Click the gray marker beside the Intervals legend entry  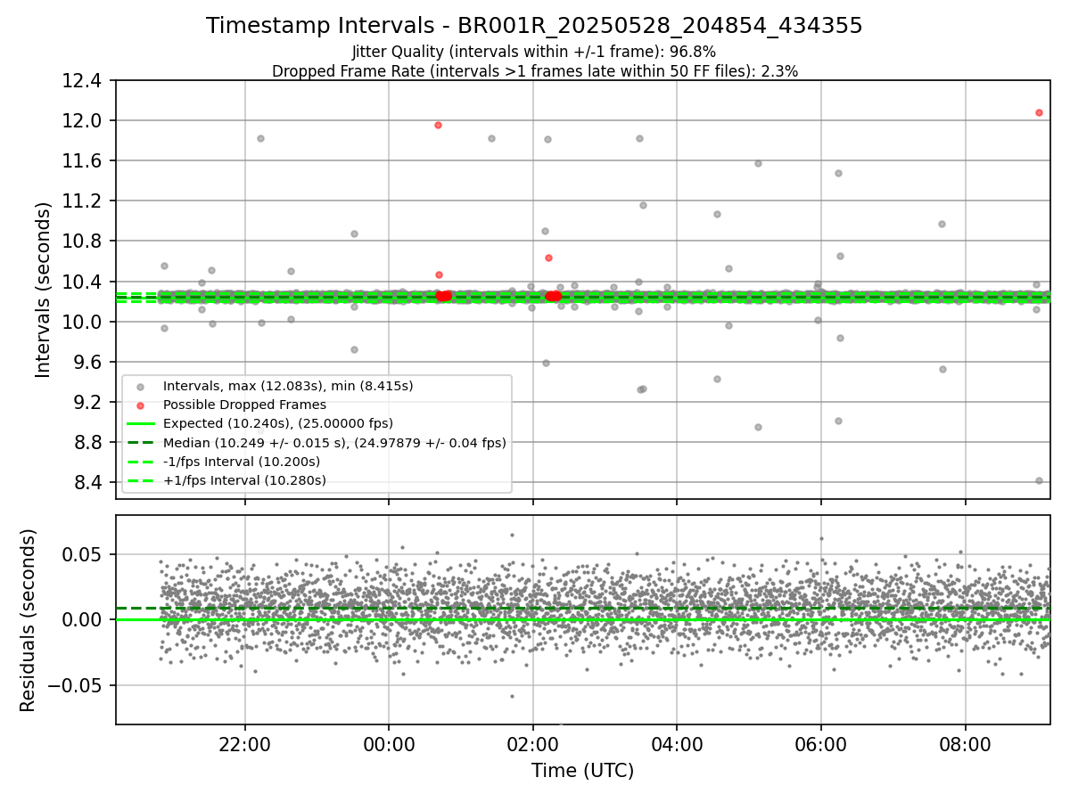141,387
